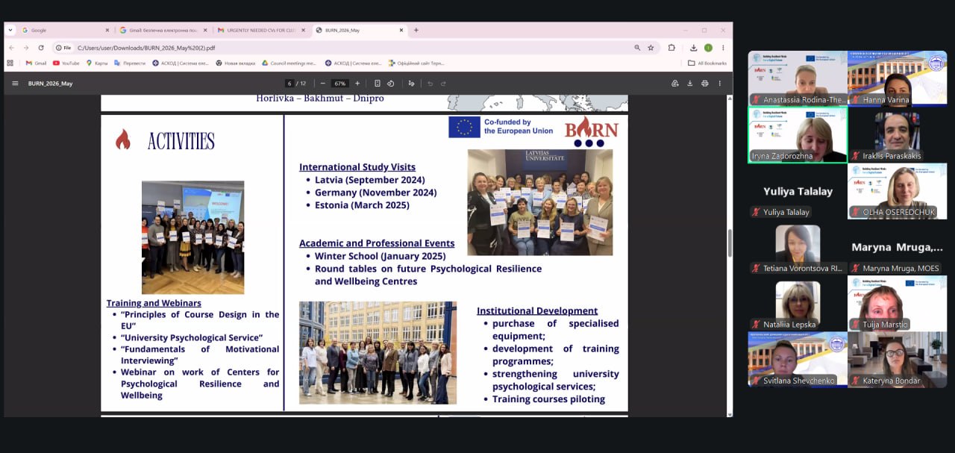This screenshot has height=453, width=955.
Task: Open the All Bookmarks folder
Action: (707, 63)
